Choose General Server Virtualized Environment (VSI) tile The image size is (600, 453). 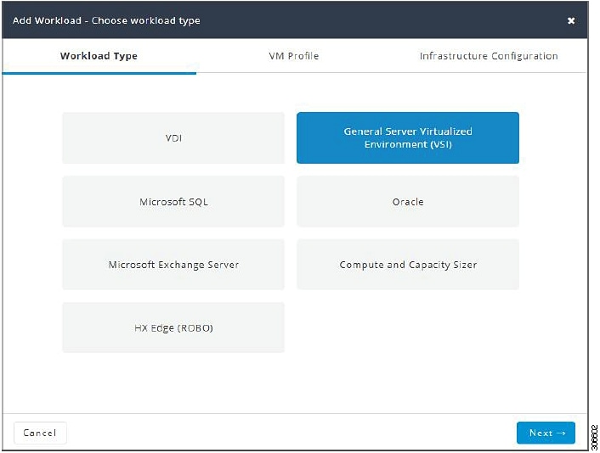coord(408,138)
